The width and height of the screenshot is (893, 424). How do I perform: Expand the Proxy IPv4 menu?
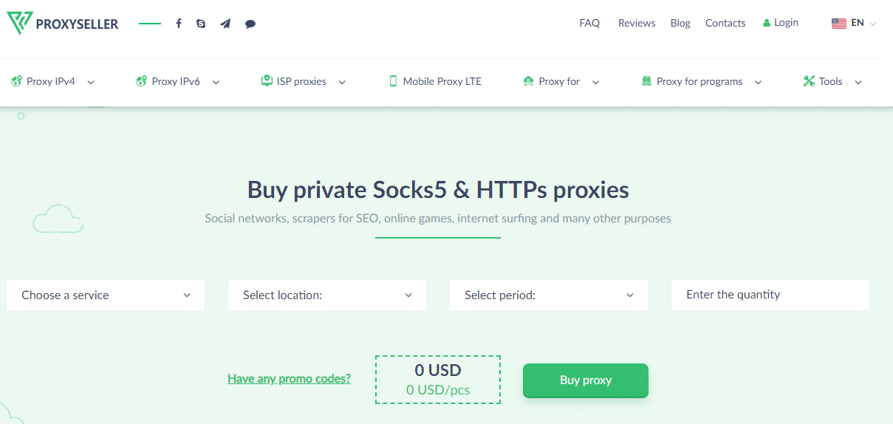click(x=52, y=81)
